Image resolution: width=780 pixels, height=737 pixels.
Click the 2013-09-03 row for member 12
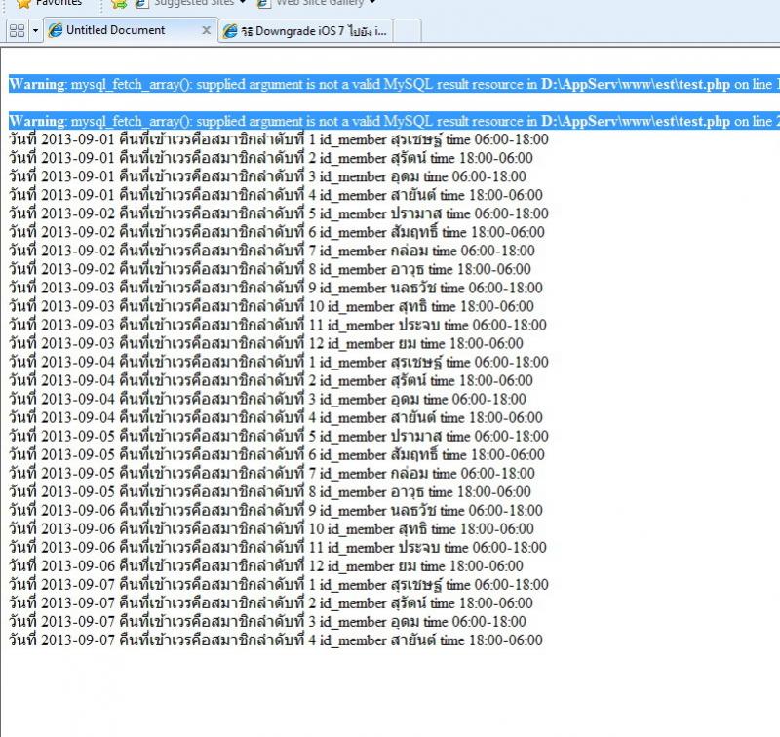[265, 343]
